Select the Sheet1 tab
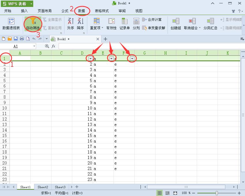The width and height of the screenshot is (245, 196). click(25, 187)
